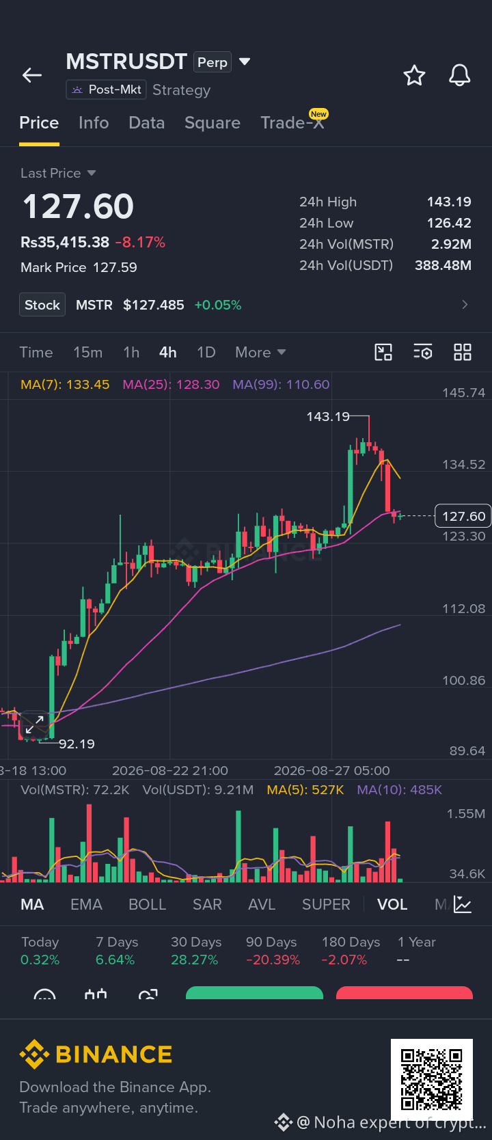Click the MA(10): 485K volume legend
This screenshot has height=1140, width=492.
(400, 789)
